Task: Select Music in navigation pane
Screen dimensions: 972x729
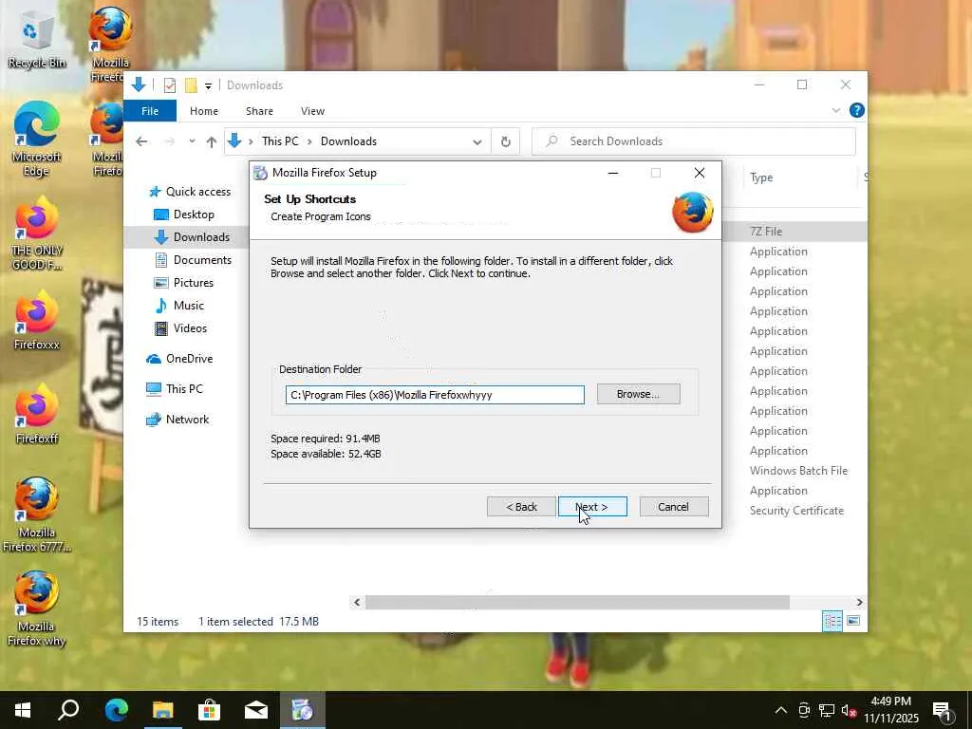Action: pos(179,306)
